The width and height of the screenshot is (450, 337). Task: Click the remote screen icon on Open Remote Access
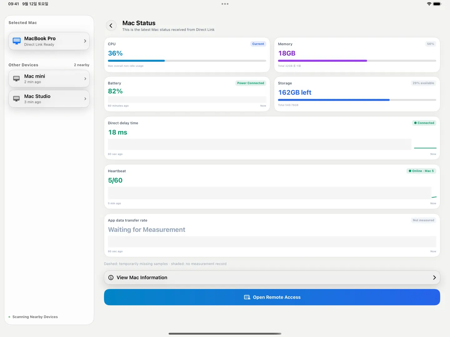247,297
